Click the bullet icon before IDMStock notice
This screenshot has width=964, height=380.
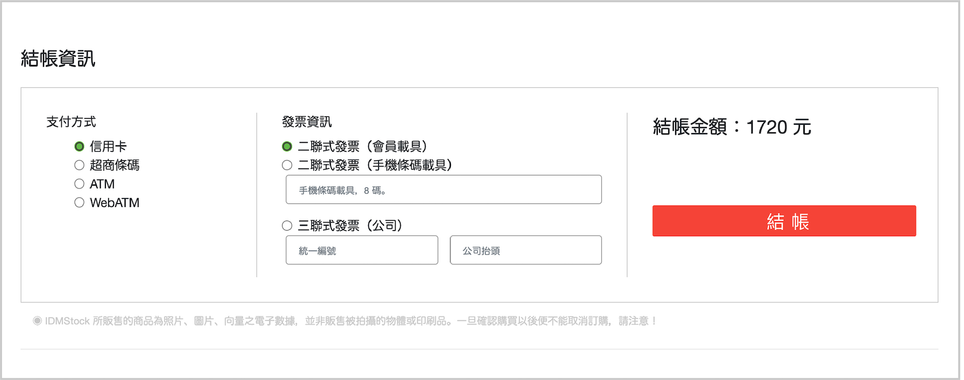click(38, 321)
